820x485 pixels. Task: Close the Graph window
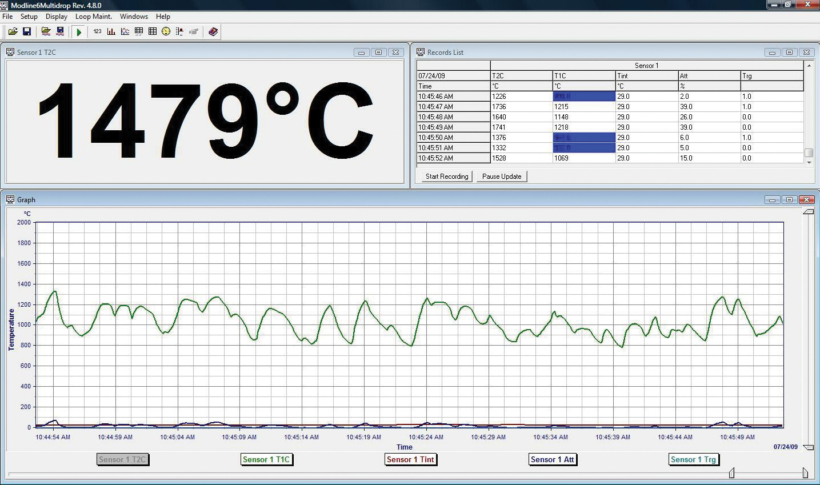coord(806,199)
